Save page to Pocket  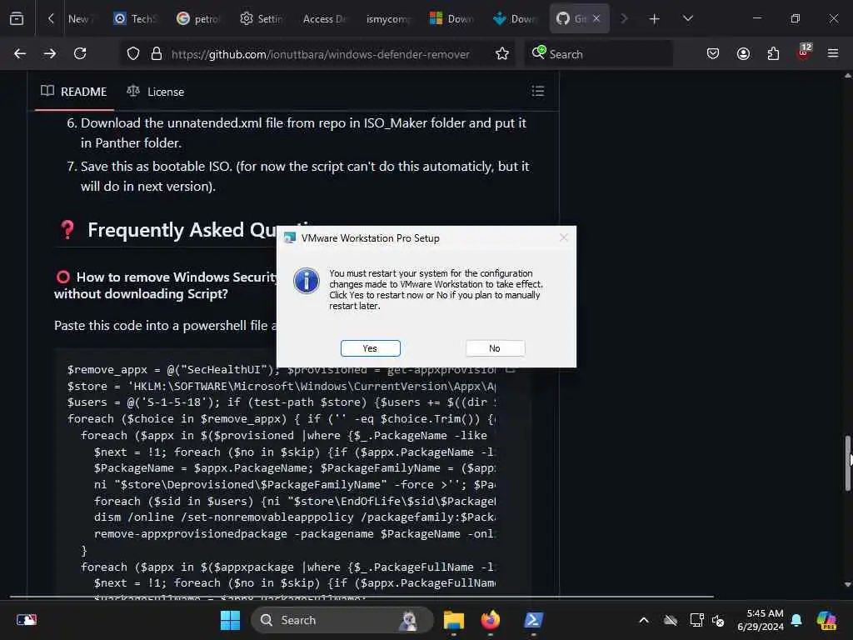[x=713, y=53]
